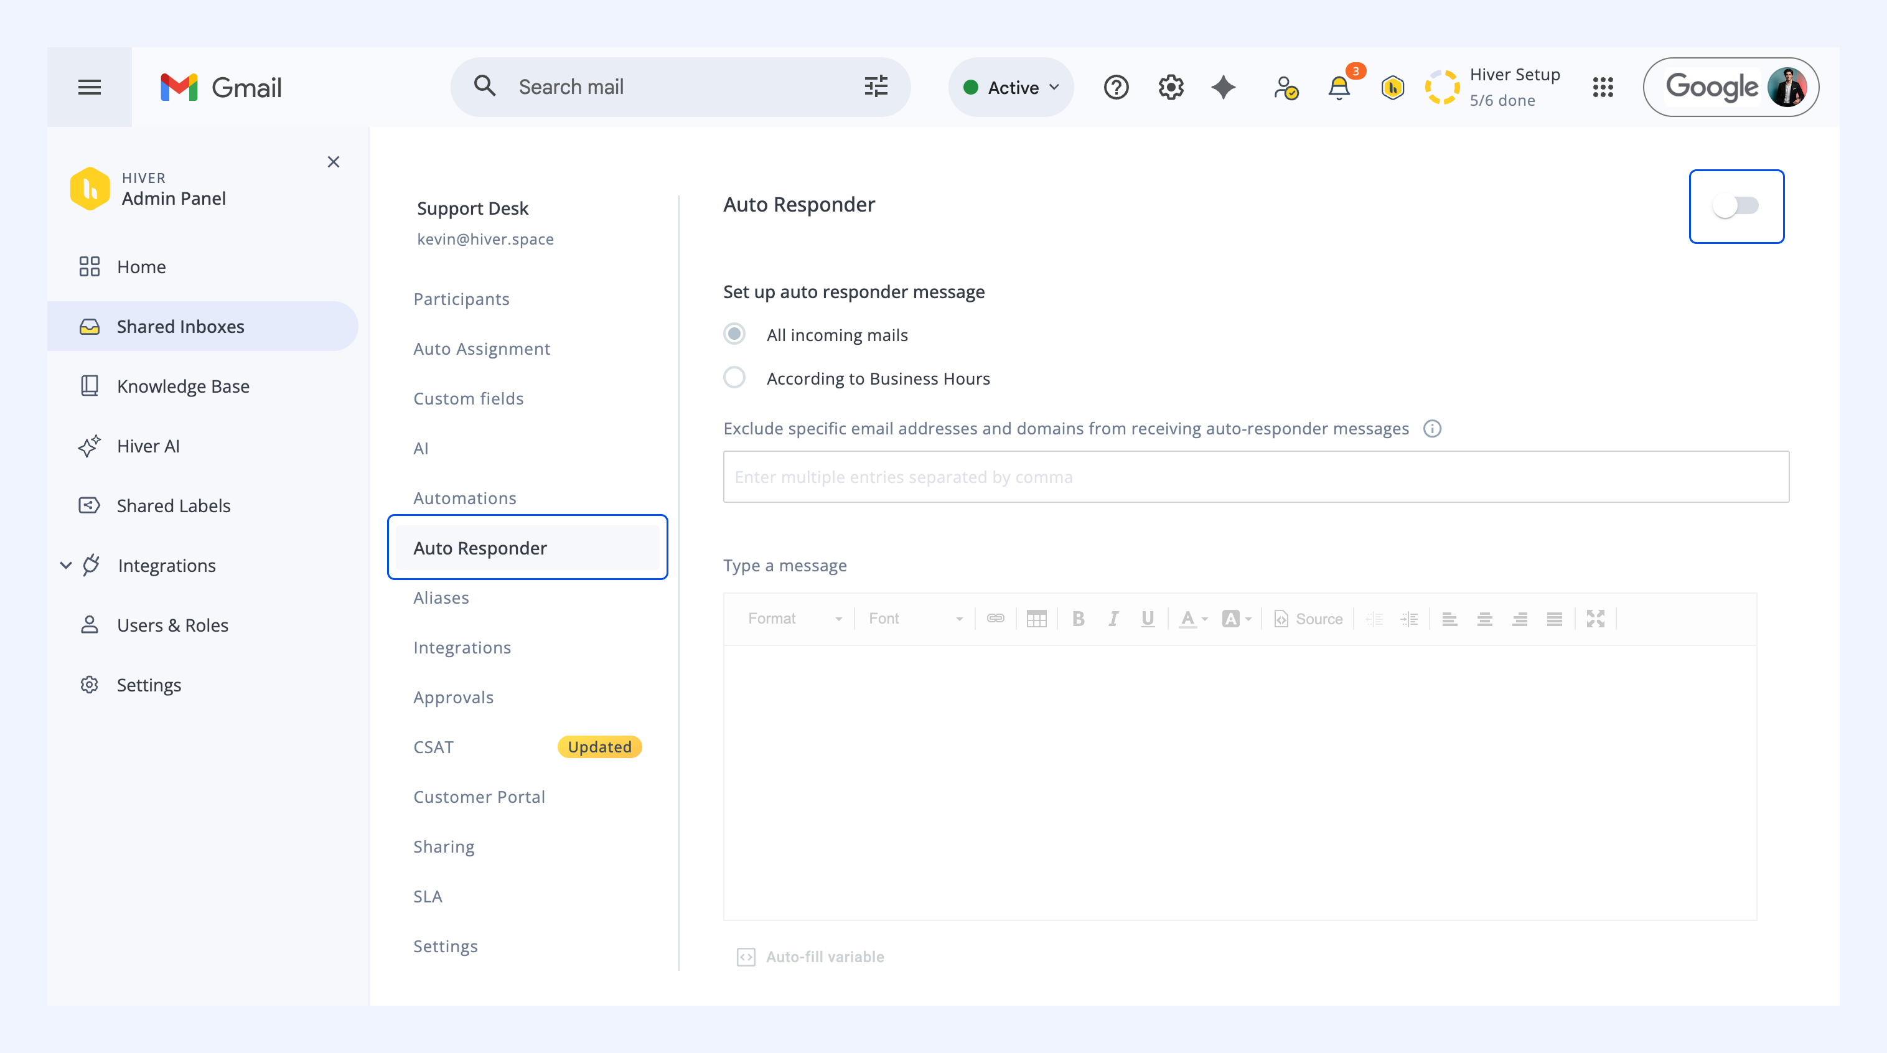Open the Customer Portal tab
The image size is (1887, 1053).
pos(479,797)
